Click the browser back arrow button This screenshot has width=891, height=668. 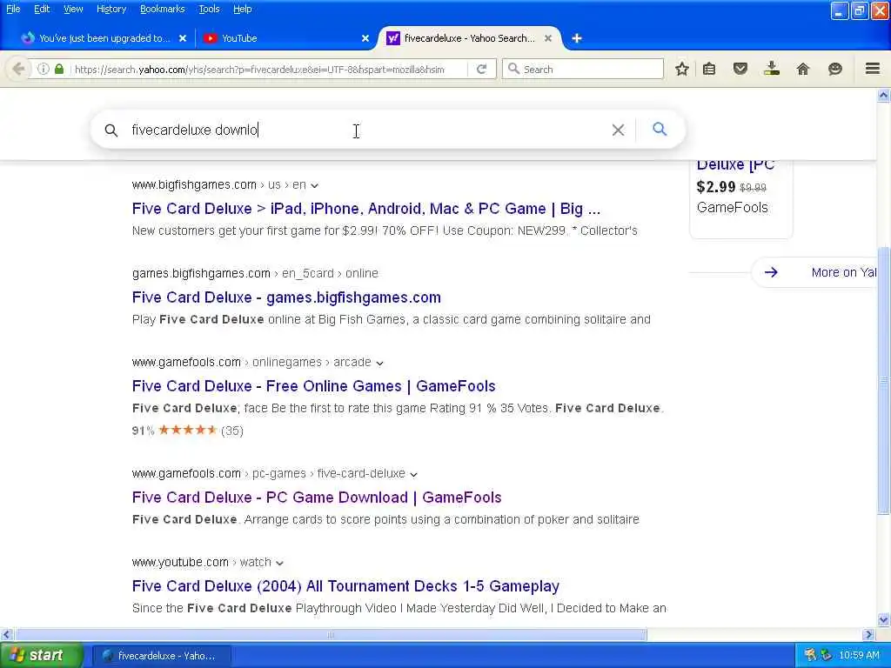tap(18, 70)
